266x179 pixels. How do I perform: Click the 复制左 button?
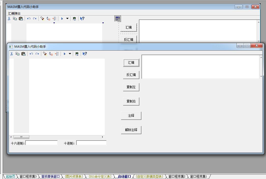coord(131,87)
